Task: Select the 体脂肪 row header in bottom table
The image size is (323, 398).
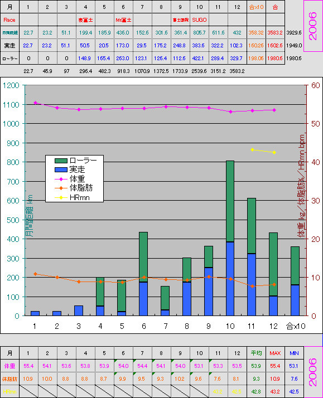Action: 9,378
